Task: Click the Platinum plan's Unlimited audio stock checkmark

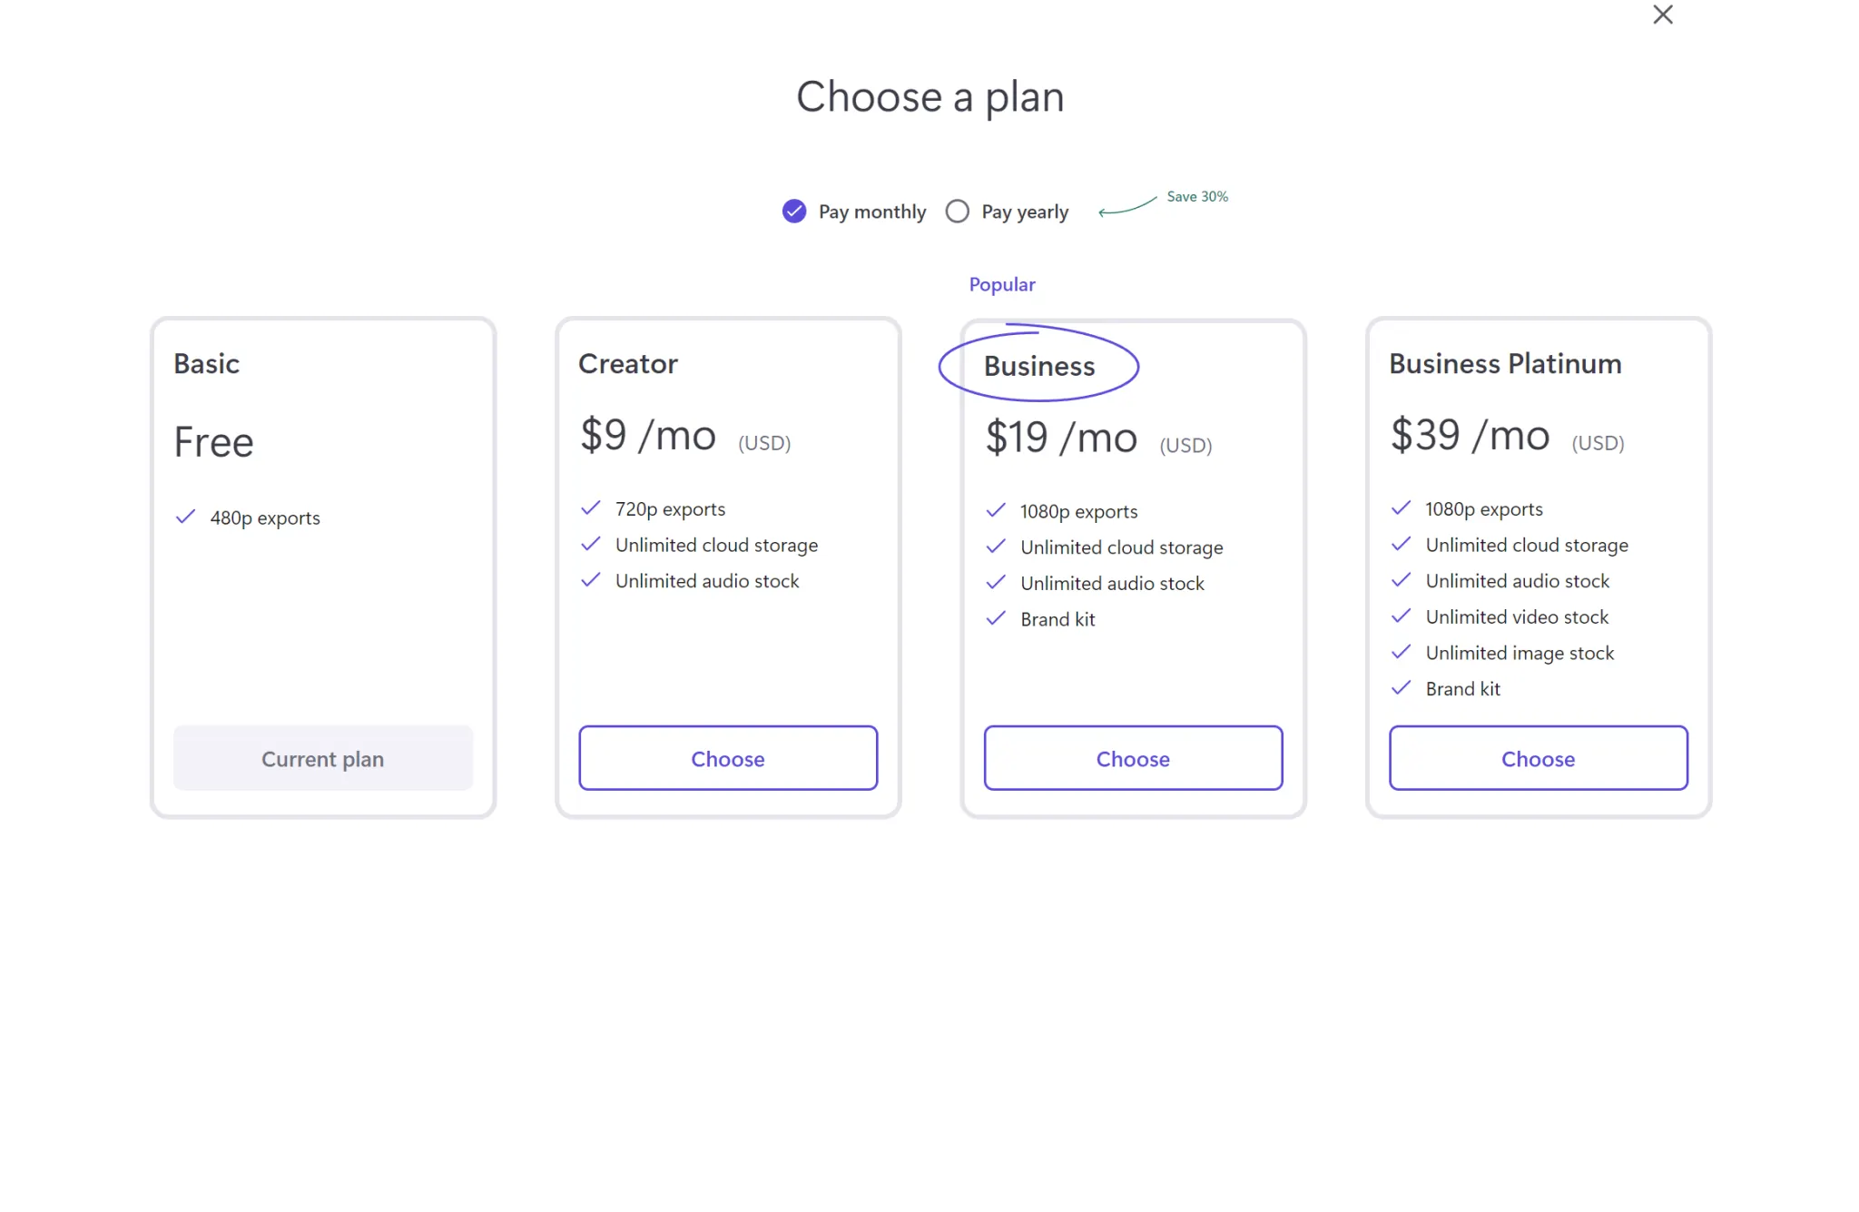Action: [x=1401, y=579]
